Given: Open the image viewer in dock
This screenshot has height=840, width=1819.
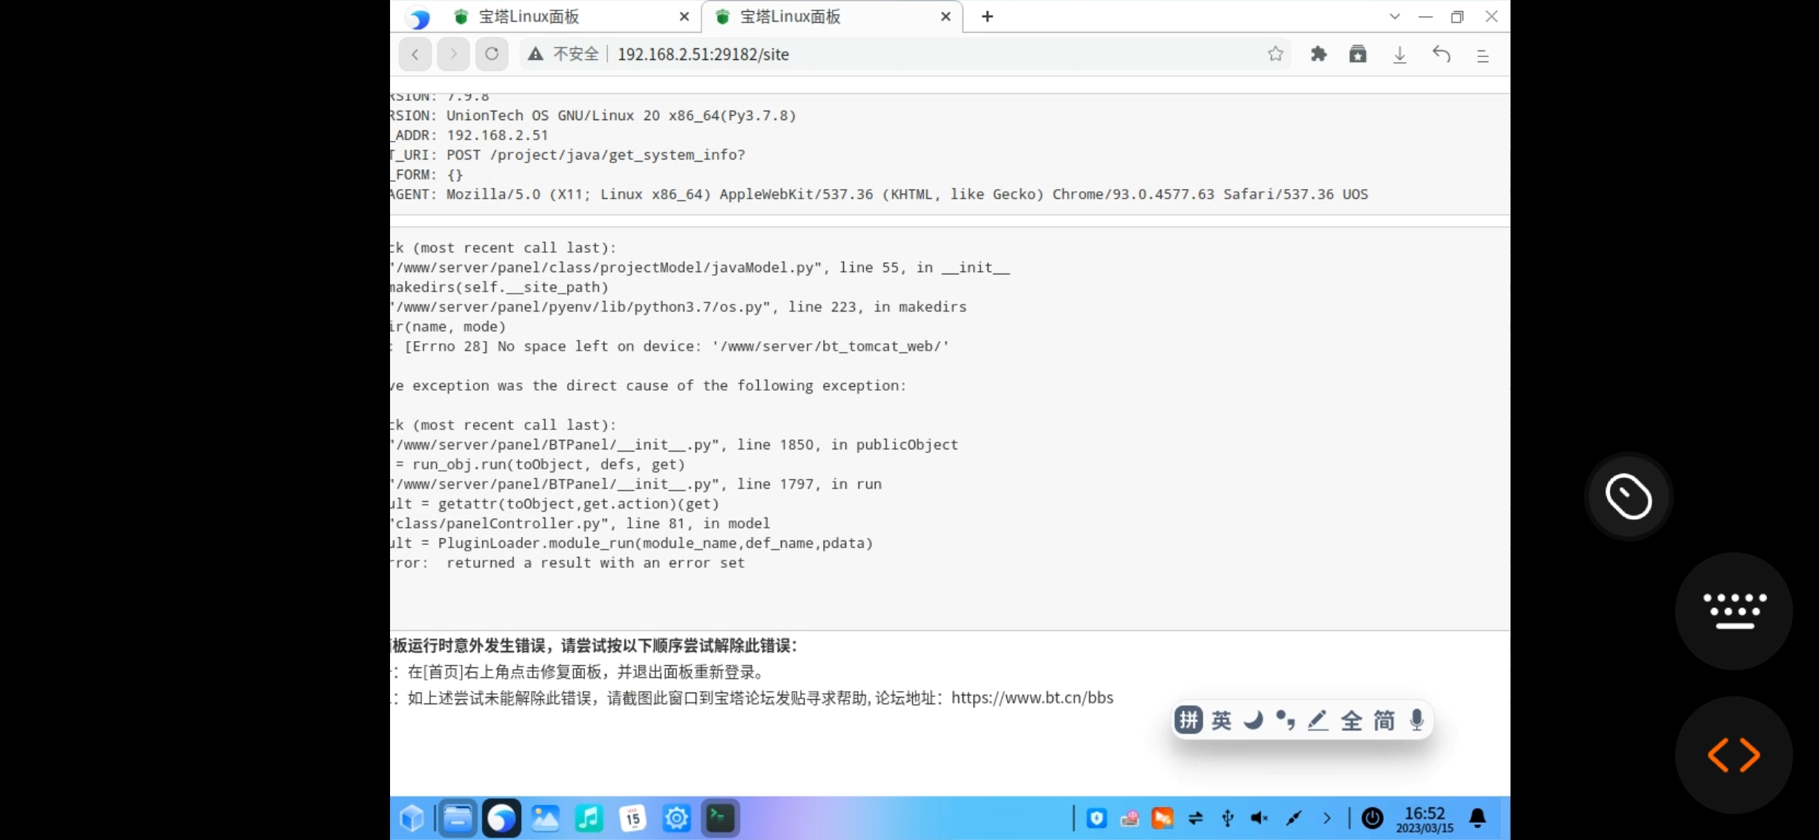Looking at the screenshot, I should 545,818.
